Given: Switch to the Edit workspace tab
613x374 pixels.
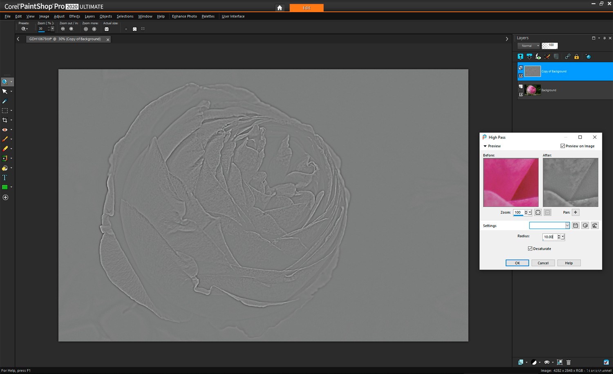Looking at the screenshot, I should 306,7.
